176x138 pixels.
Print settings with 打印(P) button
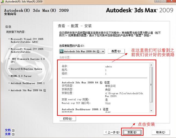click(68, 119)
